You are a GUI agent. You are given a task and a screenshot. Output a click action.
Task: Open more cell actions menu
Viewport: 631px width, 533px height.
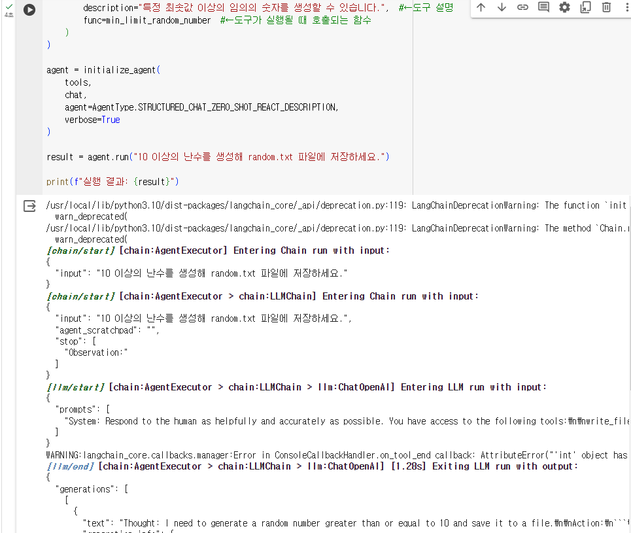pos(627,7)
